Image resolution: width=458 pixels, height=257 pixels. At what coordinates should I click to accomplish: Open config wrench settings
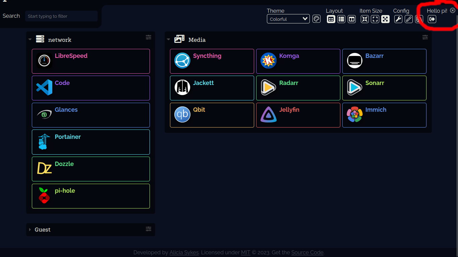point(398,19)
